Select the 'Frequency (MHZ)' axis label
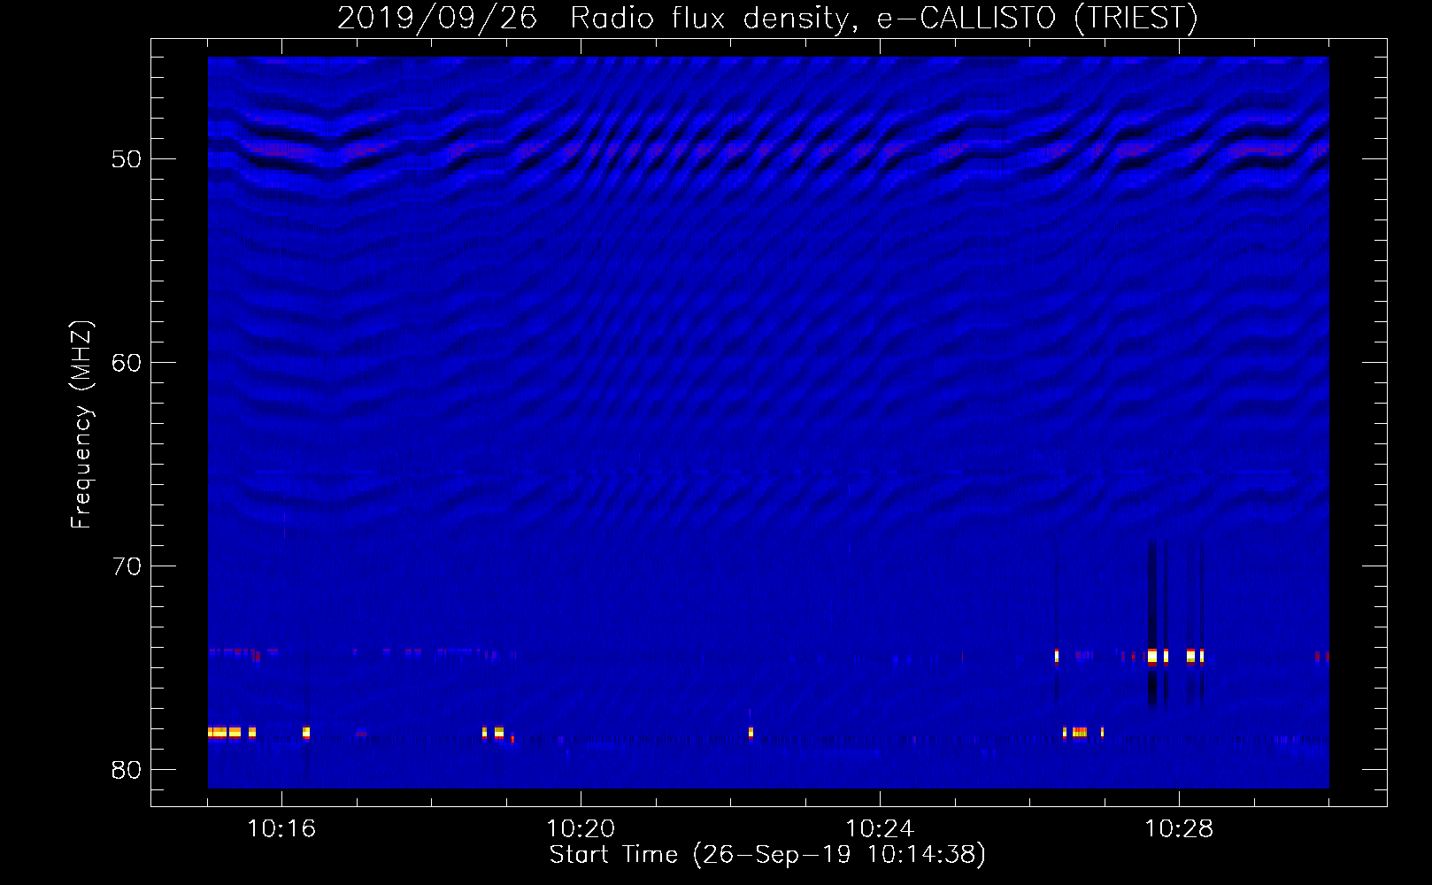Image resolution: width=1432 pixels, height=885 pixels. point(81,426)
